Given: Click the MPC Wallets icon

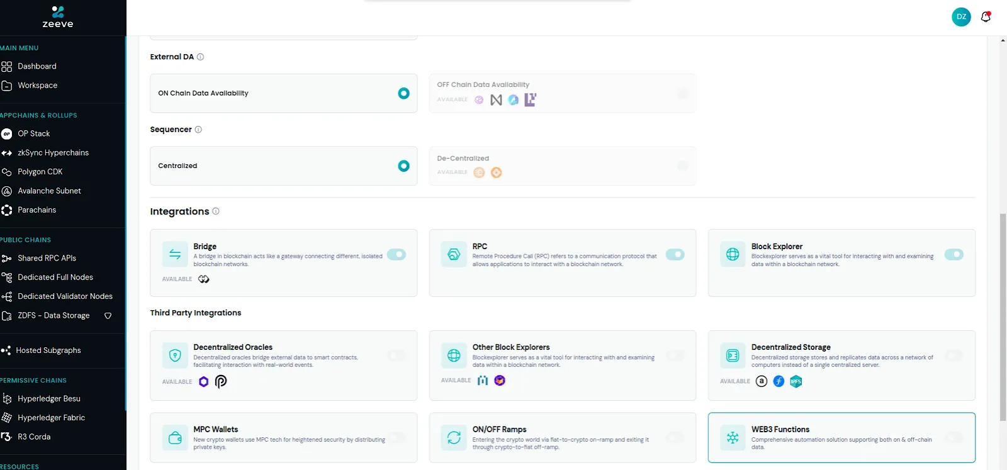Looking at the screenshot, I should (175, 438).
